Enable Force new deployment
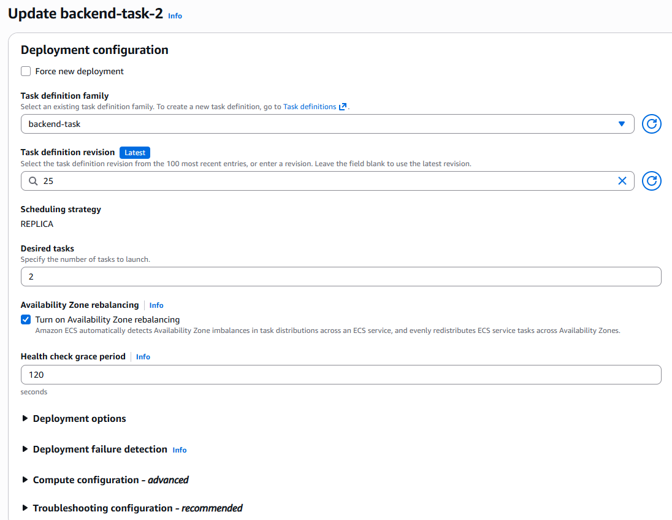The width and height of the screenshot is (672, 520). pyautogui.click(x=25, y=71)
